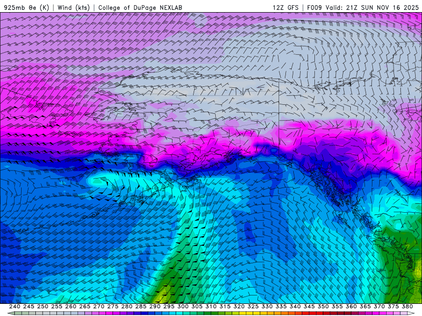Screen dimensions: 422x316
Task: Click the 350 colorbar value
Action: click(x=323, y=307)
